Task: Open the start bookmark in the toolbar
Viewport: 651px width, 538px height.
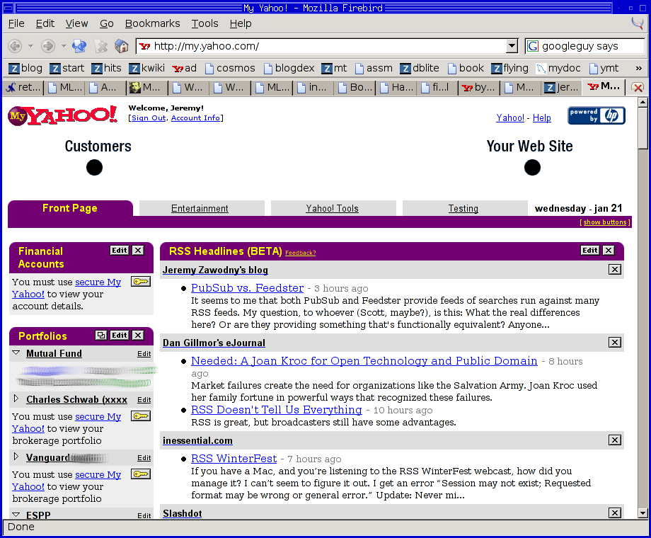Action: coord(67,68)
